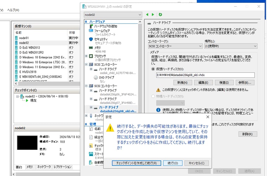Click 参照(B)... button
Image resolution: width=267 pixels, height=176 pixels.
click(x=245, y=83)
